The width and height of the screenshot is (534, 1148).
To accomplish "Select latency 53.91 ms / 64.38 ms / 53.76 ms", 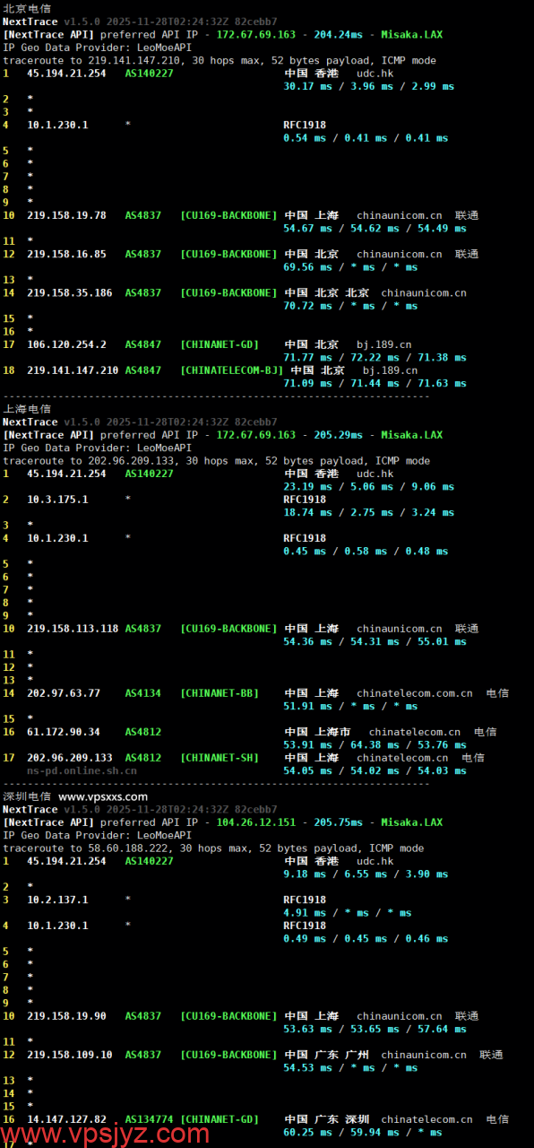I will (375, 744).
